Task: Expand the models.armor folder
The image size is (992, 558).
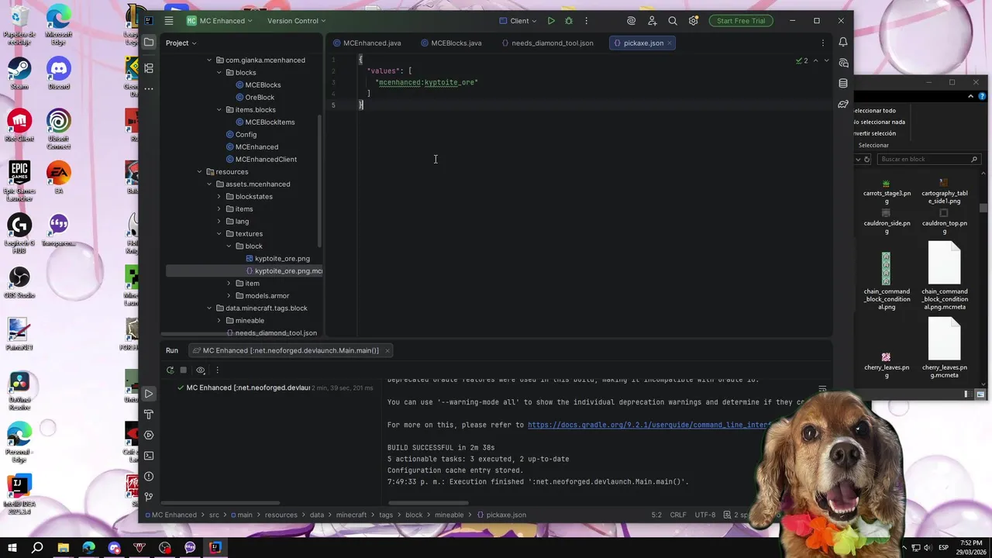Action: pyautogui.click(x=229, y=296)
